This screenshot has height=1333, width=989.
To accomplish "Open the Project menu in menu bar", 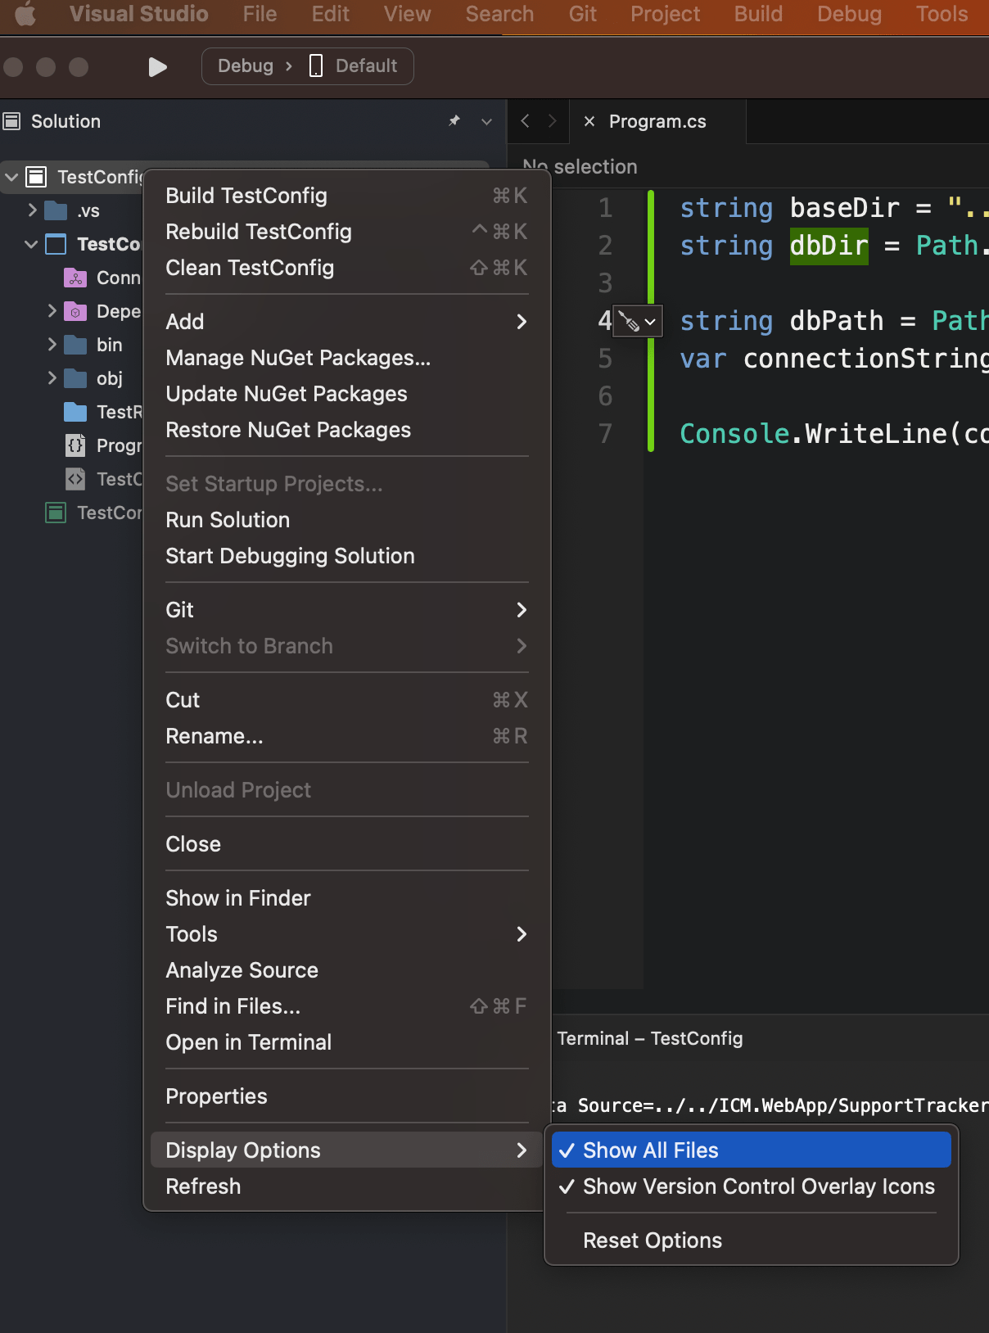I will 665,14.
